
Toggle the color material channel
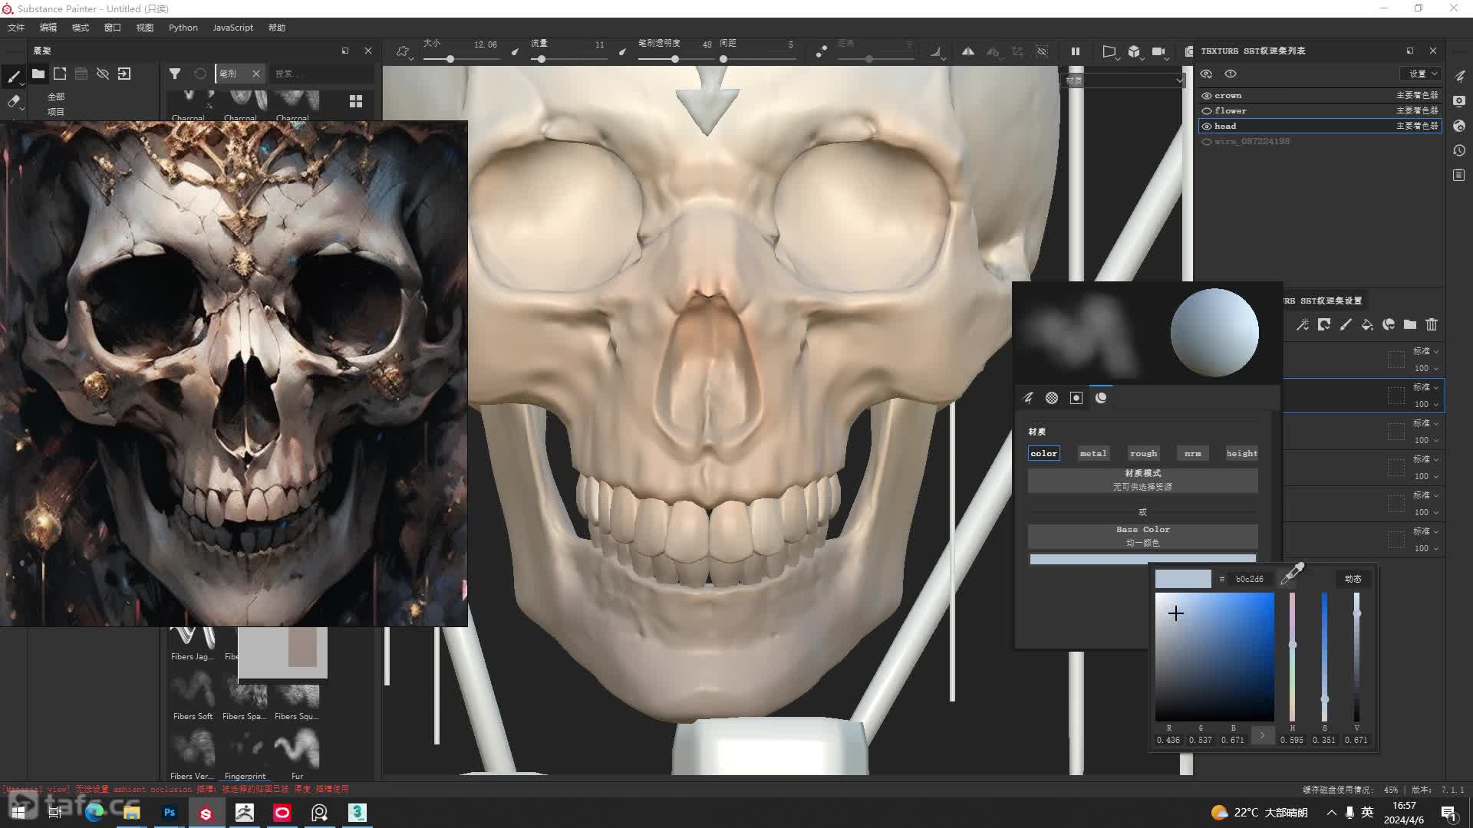[1044, 453]
